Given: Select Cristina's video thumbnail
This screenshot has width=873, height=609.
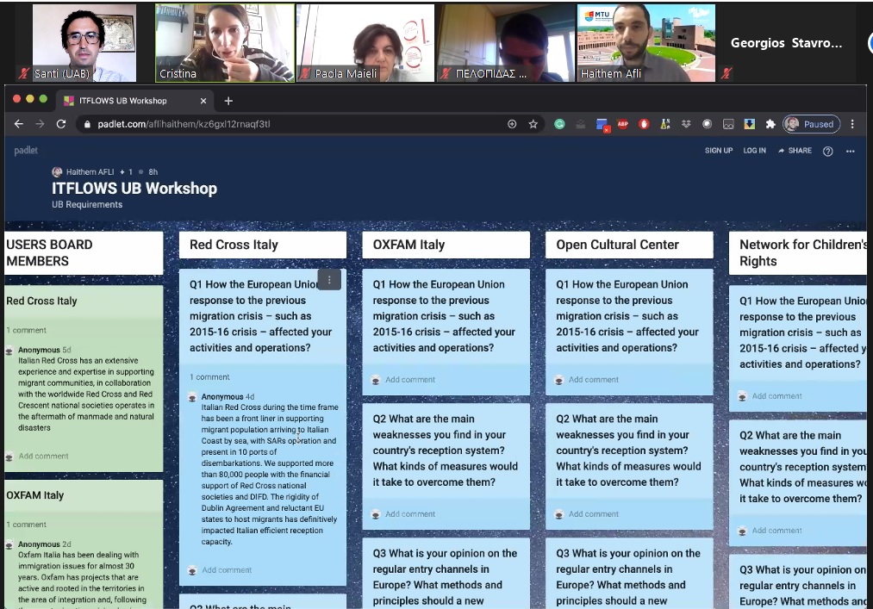Looking at the screenshot, I should [x=224, y=43].
